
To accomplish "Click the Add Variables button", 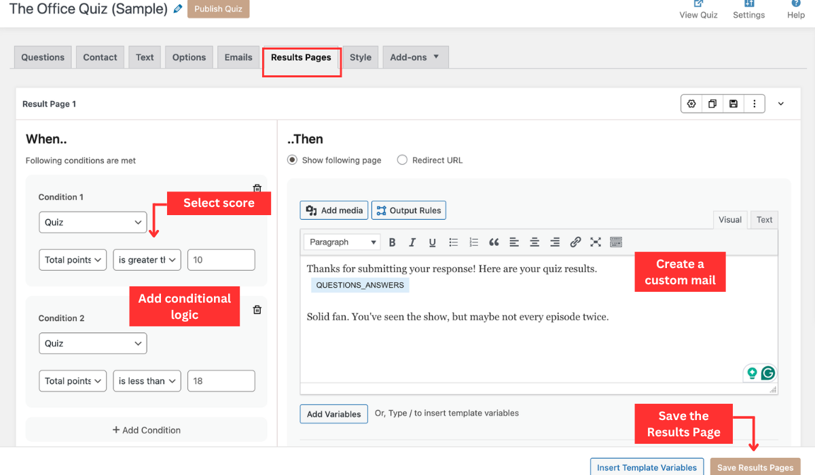I will pyautogui.click(x=334, y=414).
